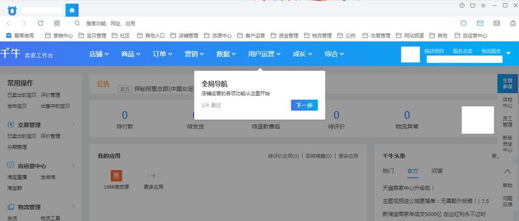Expand the 数据 dropdown menu
This screenshot has height=221, width=519.
[x=226, y=54]
